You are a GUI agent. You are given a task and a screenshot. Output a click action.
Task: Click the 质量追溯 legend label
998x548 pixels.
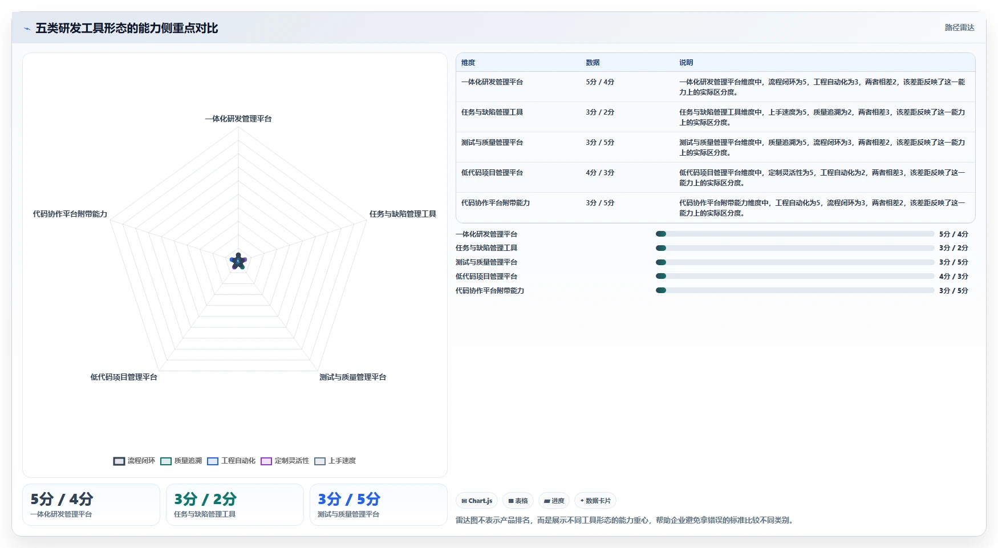188,461
